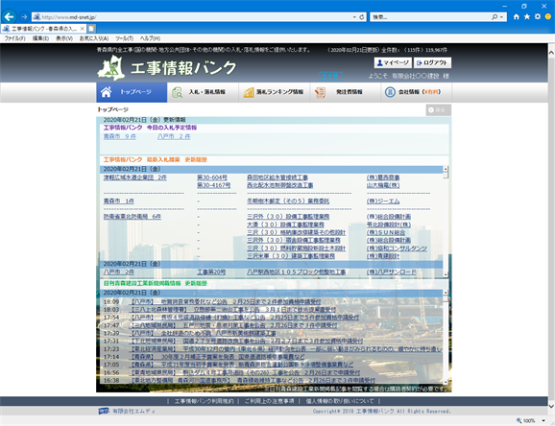
Task: Open the browser Tools gear icon
Action: coord(538,16)
